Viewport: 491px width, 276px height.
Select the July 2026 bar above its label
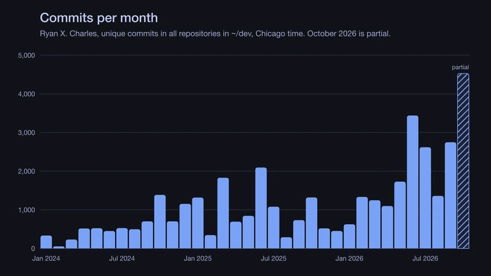[x=425, y=198]
